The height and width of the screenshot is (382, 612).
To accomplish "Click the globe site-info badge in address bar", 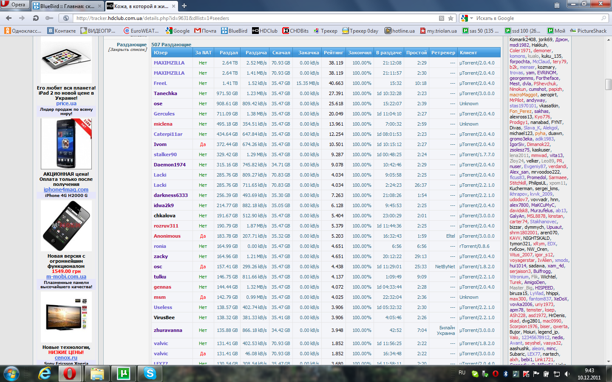I will point(66,18).
